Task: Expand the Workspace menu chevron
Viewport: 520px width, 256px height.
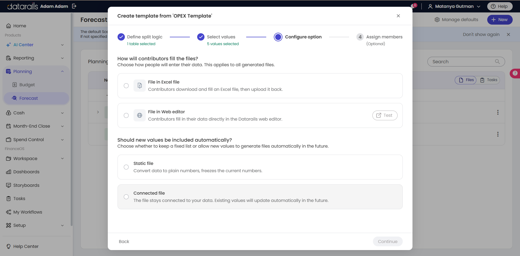Action: tap(63, 159)
